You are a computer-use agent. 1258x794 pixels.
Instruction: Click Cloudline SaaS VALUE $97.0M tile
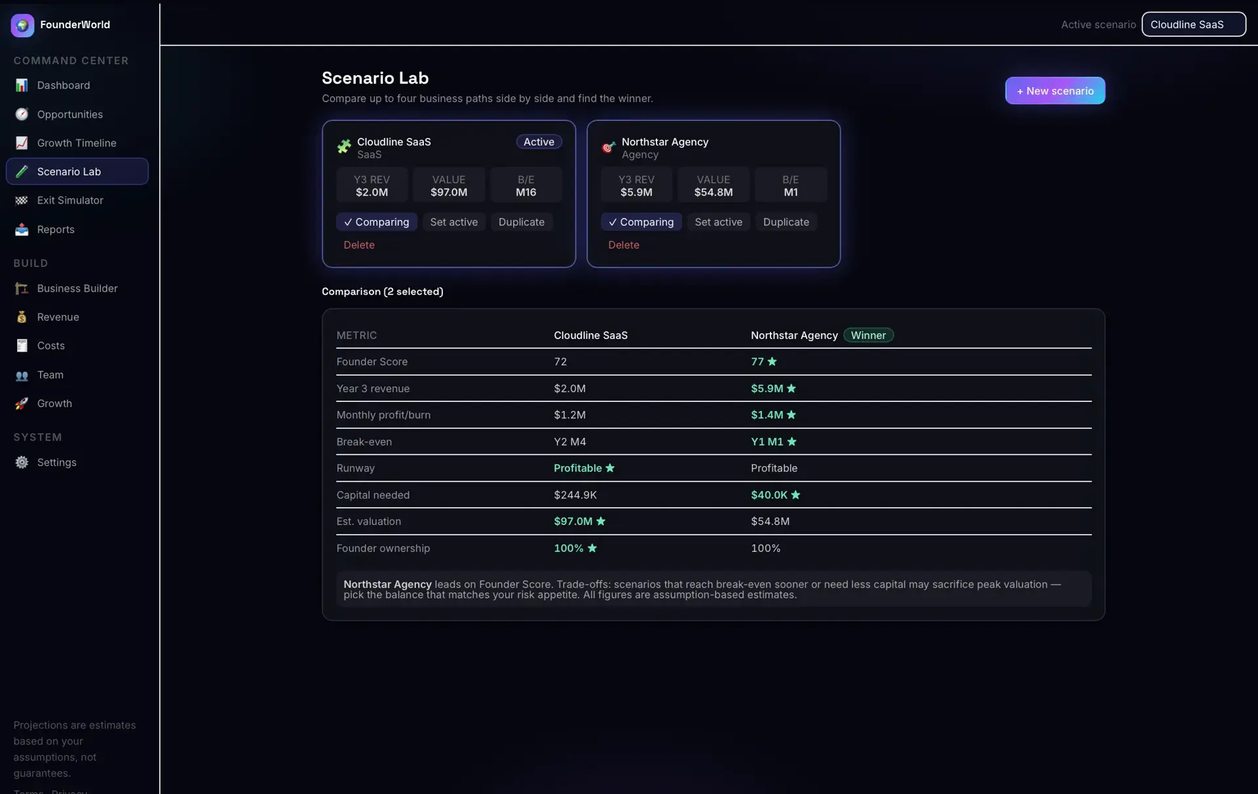(x=449, y=185)
